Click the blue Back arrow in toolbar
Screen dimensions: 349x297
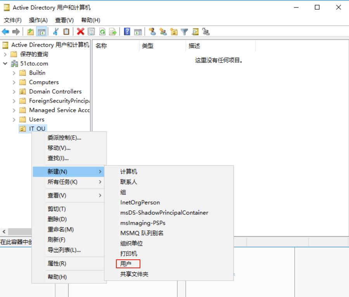(5, 32)
